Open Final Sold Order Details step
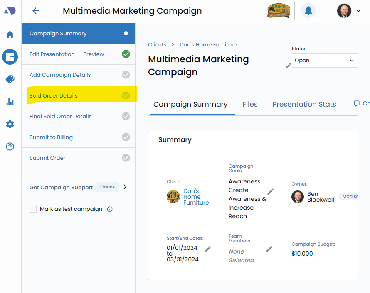Screen dimensions: 370x293 click(x=61, y=116)
